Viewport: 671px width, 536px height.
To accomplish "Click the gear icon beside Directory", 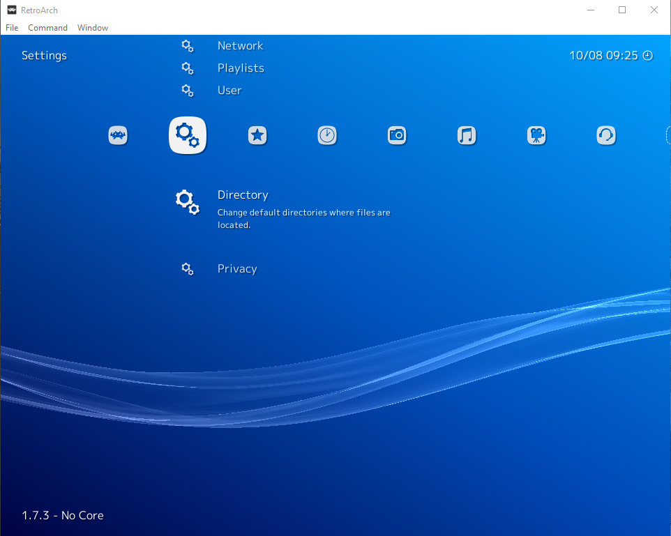I will click(187, 201).
